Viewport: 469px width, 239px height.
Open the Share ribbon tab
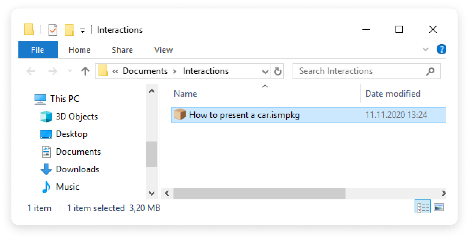(122, 50)
